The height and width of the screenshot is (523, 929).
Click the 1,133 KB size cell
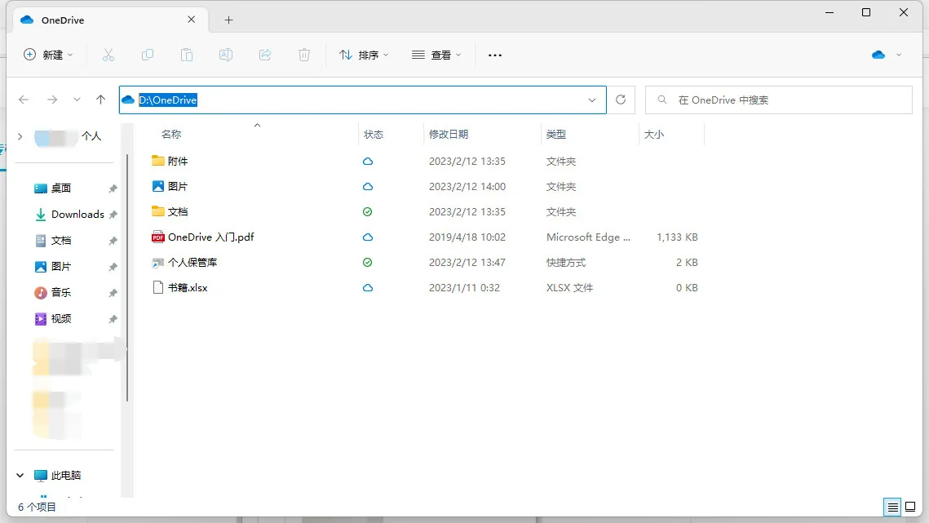677,237
